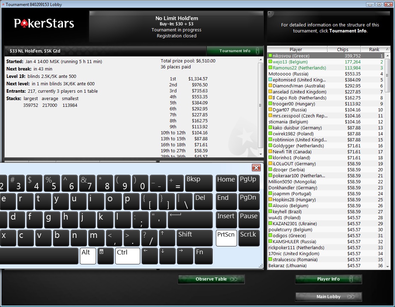Select player Newfi Tilt (Canada)
The image size is (395, 307).
[x=326, y=152]
